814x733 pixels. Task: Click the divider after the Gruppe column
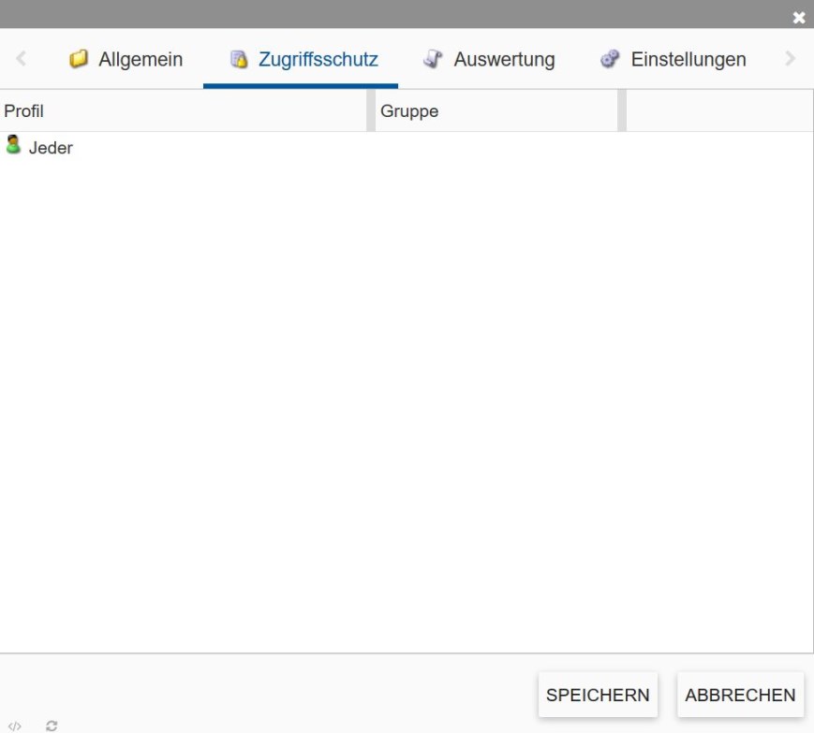pyautogui.click(x=620, y=110)
